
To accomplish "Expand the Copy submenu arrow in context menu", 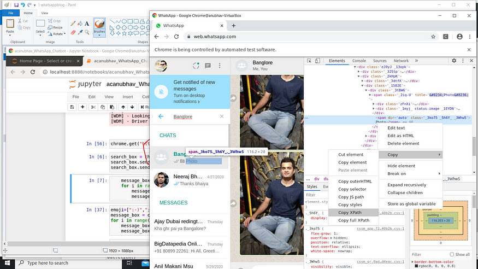I will coord(439,155).
